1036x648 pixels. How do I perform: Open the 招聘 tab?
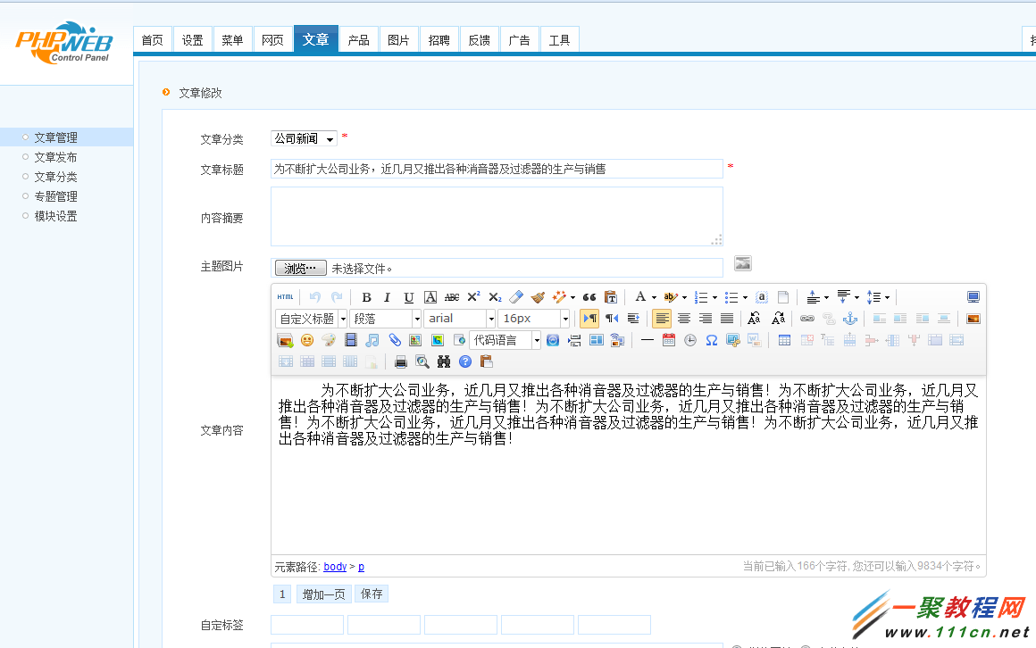(439, 40)
